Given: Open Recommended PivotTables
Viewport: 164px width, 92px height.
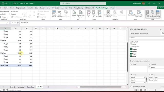Looking at the screenshot, I should 139,14.
